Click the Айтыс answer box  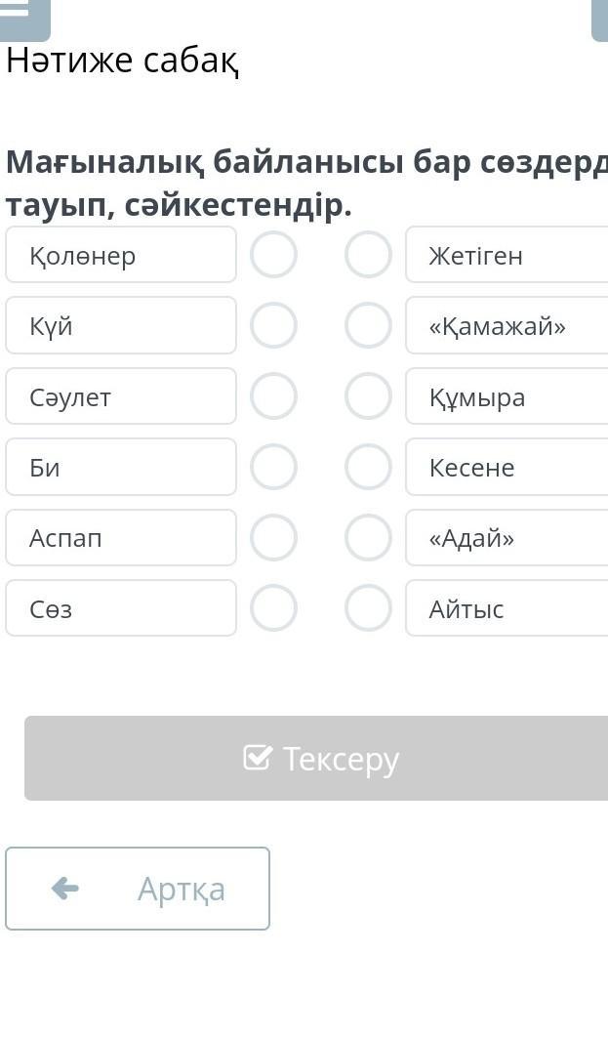(x=507, y=607)
